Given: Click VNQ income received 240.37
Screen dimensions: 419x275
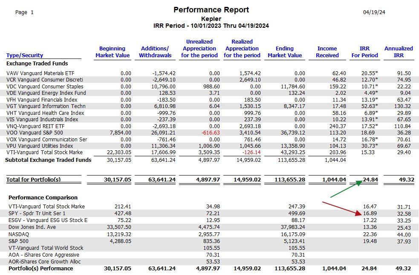Looking at the screenshot, I should point(337,126).
